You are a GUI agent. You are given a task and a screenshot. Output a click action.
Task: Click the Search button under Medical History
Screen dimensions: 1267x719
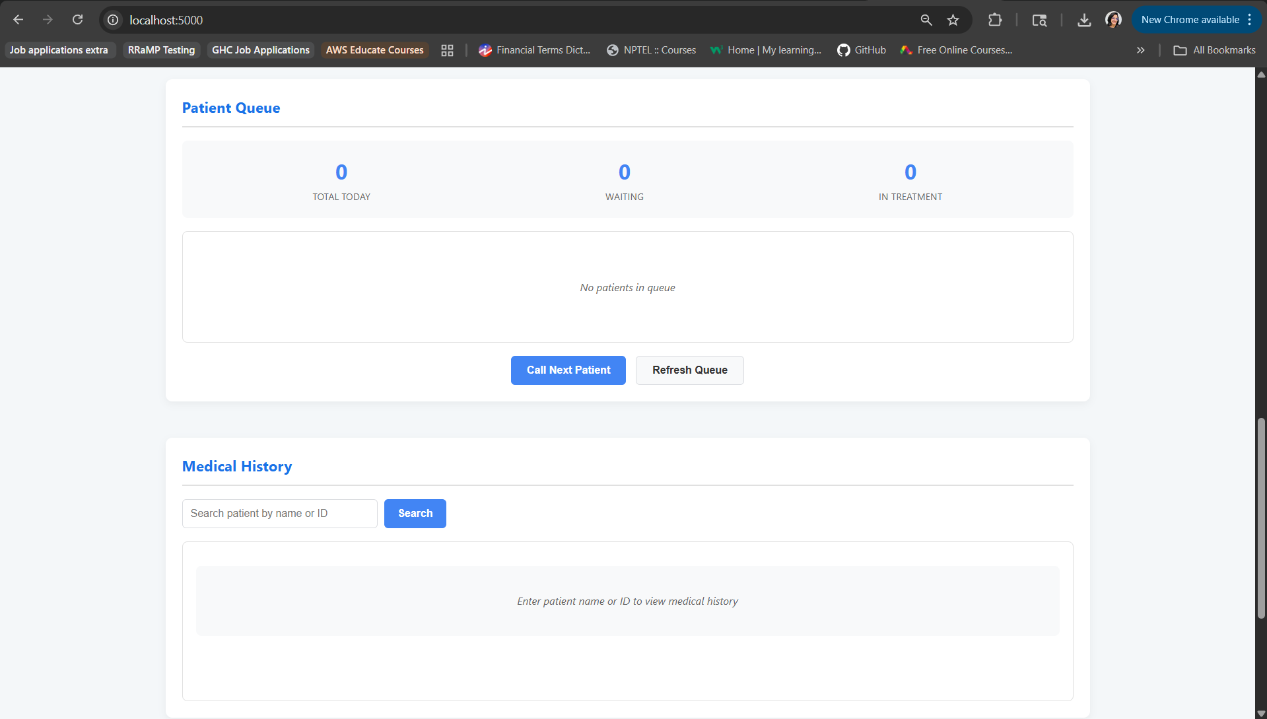[415, 514]
